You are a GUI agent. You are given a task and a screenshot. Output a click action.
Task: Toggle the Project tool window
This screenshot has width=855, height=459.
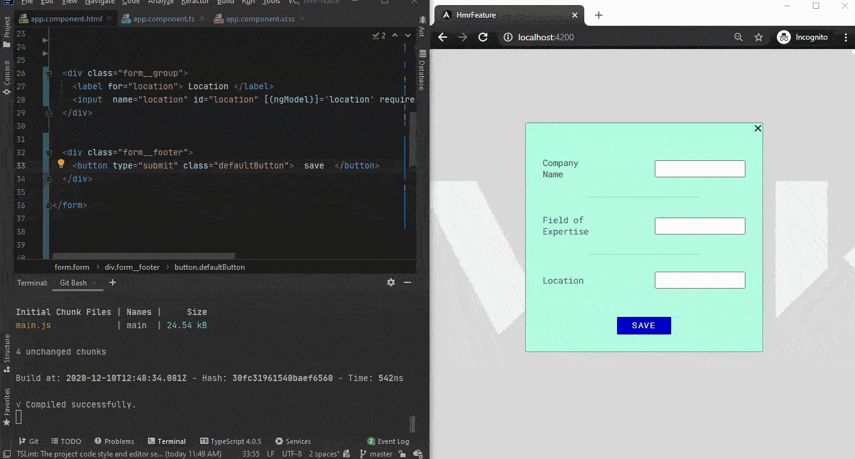coord(7,28)
